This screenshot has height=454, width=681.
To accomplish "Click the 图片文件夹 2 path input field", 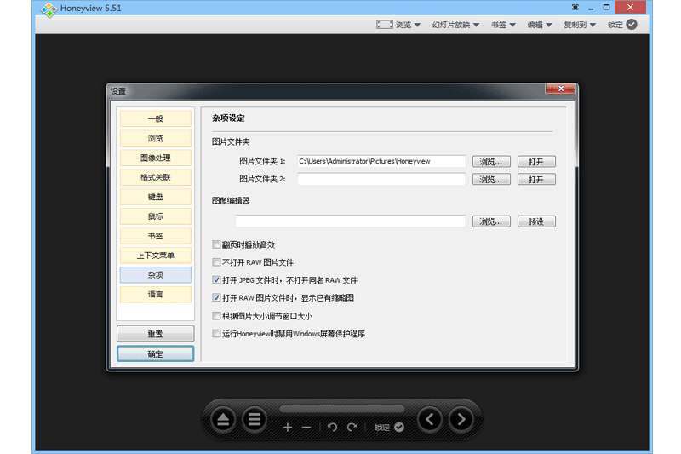I will pyautogui.click(x=381, y=180).
